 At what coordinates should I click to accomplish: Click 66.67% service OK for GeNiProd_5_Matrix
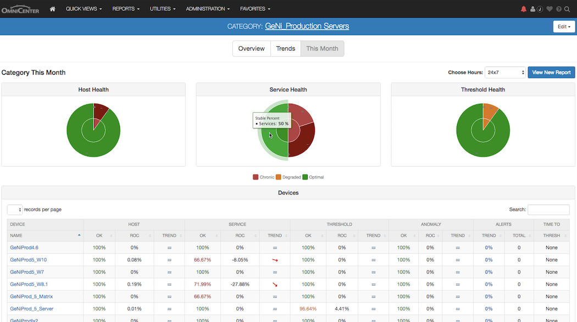(x=202, y=296)
